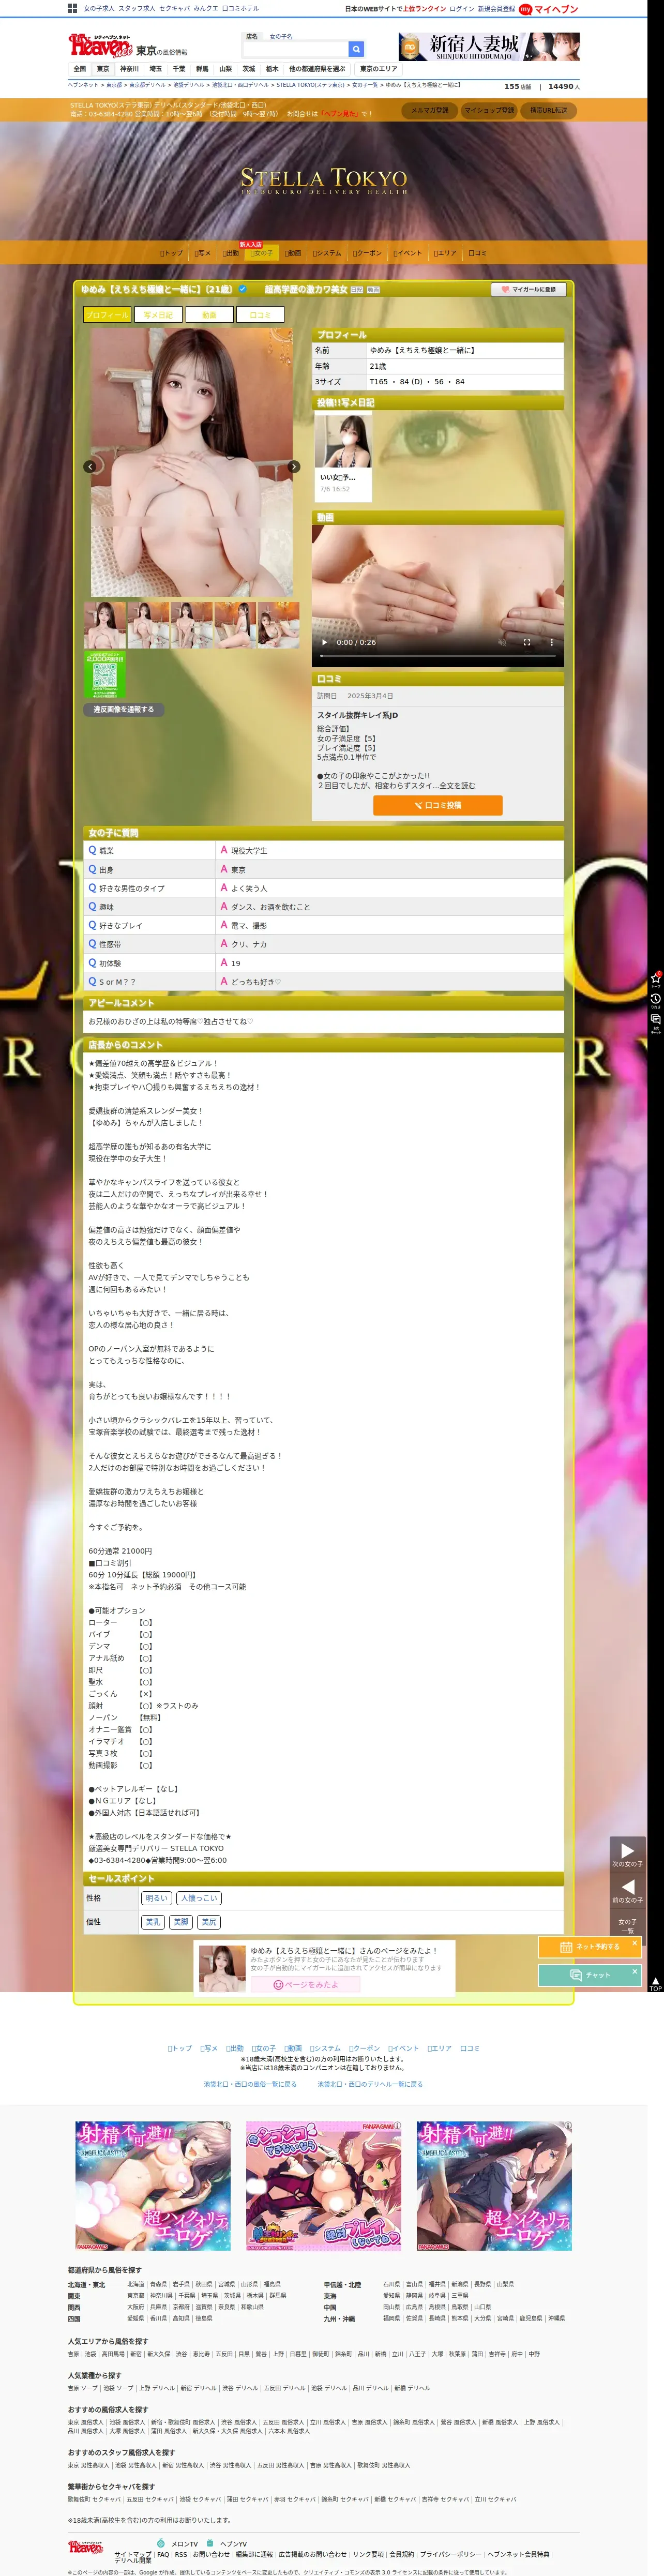Click the 口コミ投稿 button
The width and height of the screenshot is (664, 2576).
point(438,805)
